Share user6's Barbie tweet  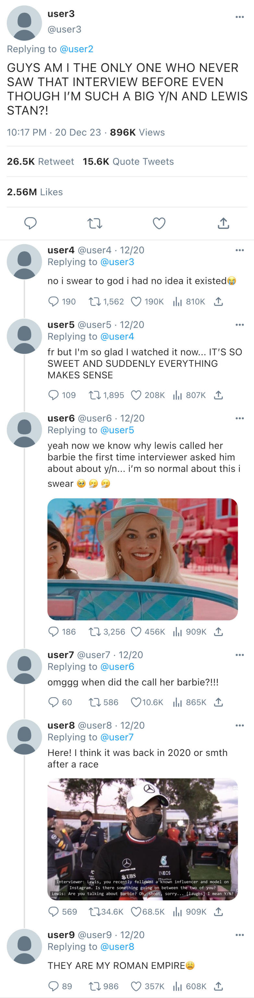coord(218,632)
